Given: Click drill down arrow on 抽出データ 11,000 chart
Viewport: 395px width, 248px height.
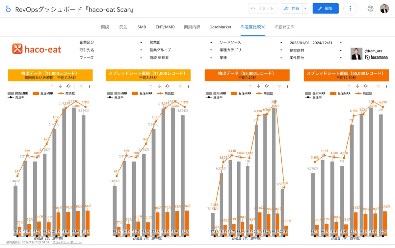Looking at the screenshot, I should click(60, 86).
